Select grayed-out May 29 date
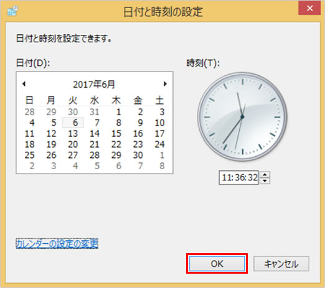The width and height of the screenshot is (325, 288). (x=52, y=112)
